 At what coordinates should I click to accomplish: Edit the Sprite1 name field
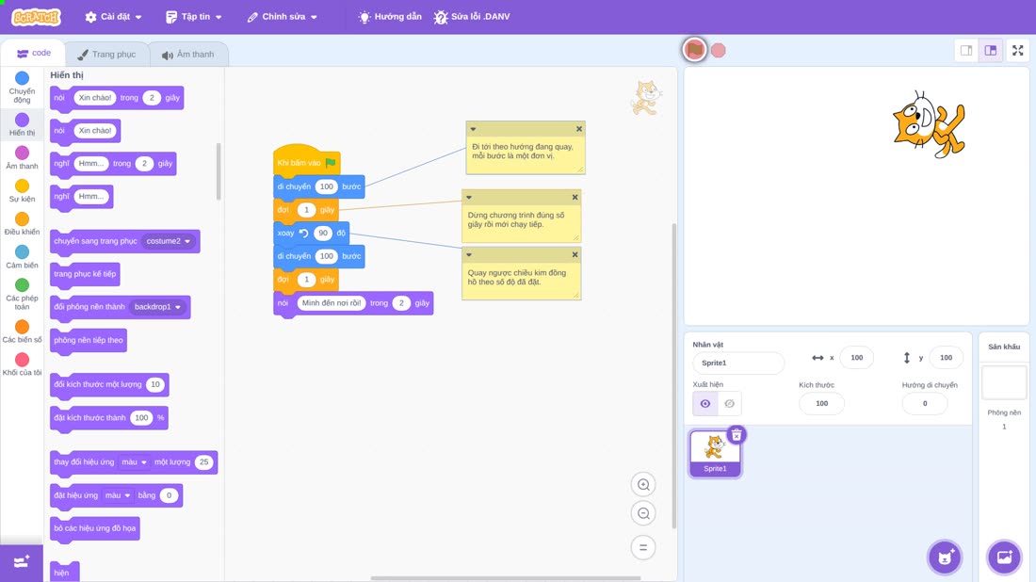point(738,363)
